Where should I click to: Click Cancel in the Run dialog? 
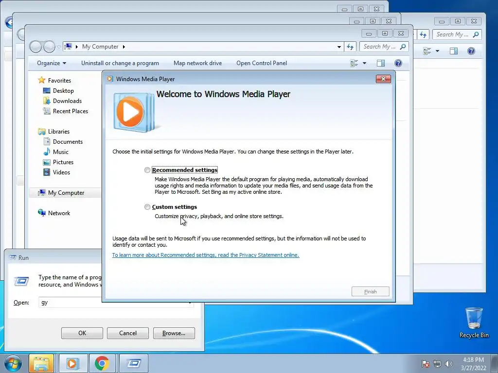tap(128, 333)
